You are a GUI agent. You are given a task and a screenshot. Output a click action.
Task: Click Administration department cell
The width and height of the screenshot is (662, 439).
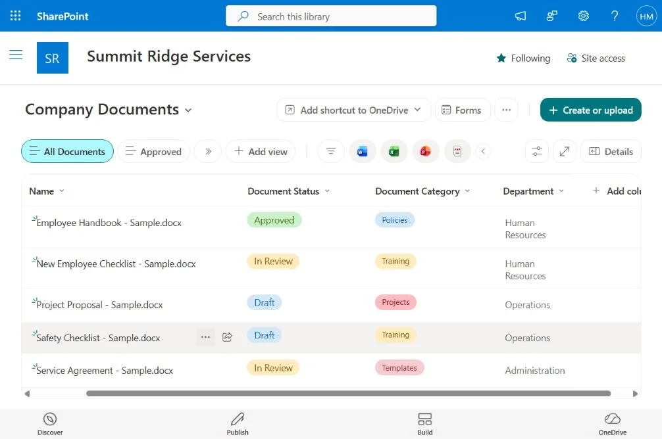click(535, 370)
